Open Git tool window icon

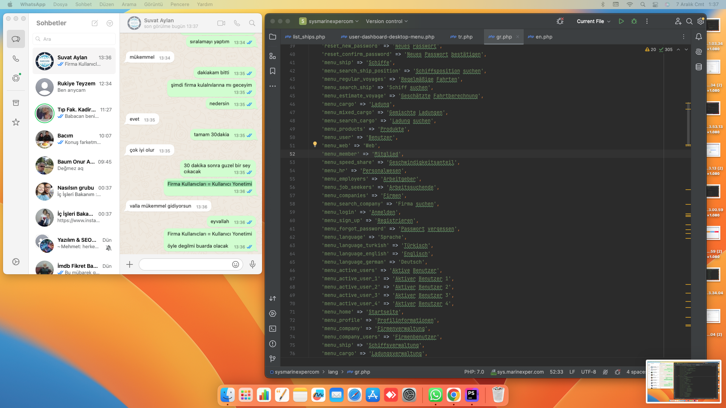click(x=273, y=359)
